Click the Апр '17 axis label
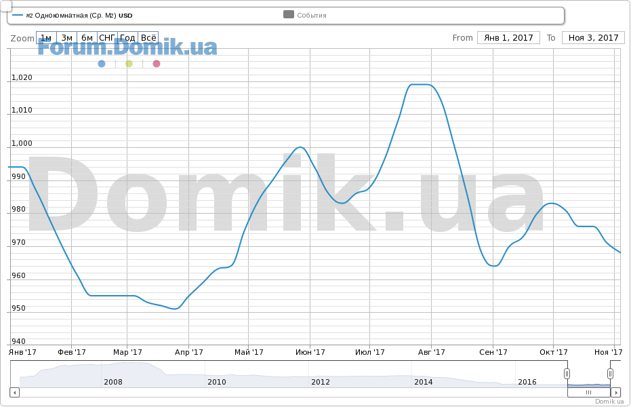 tap(188, 352)
